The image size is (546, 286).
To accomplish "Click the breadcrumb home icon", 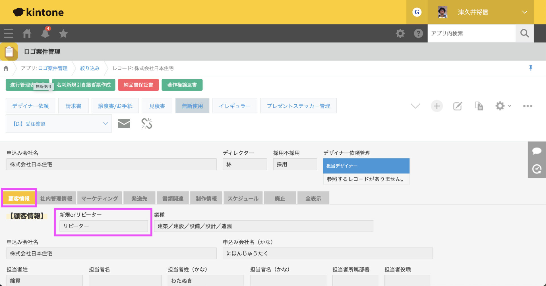I will [x=6, y=68].
